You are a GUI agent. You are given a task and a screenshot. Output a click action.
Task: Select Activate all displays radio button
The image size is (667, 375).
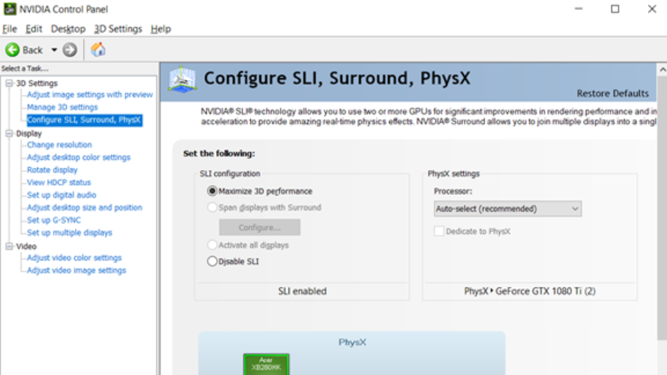pos(212,245)
